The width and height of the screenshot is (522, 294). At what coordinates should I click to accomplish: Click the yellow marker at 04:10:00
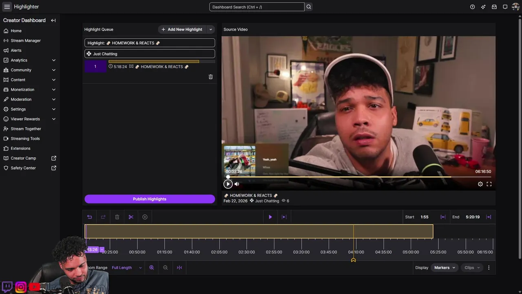point(354,260)
